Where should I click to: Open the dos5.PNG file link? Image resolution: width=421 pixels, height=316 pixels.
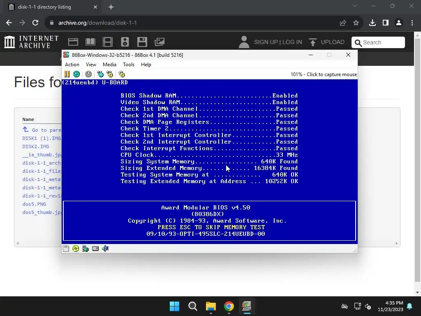[x=34, y=204]
